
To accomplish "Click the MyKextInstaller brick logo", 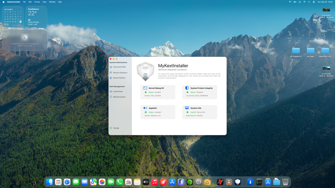I will point(145,71).
